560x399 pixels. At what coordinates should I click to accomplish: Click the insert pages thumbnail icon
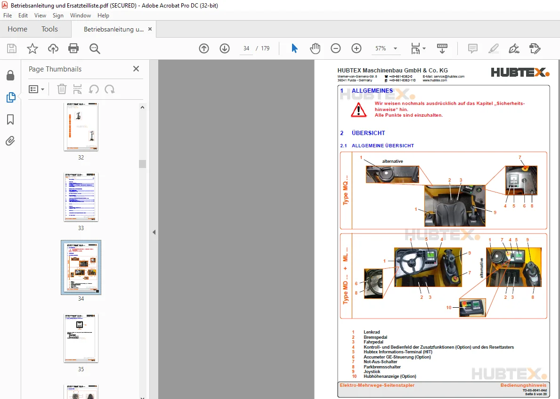tap(78, 89)
